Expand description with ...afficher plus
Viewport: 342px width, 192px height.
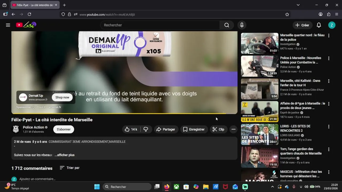tap(64, 155)
